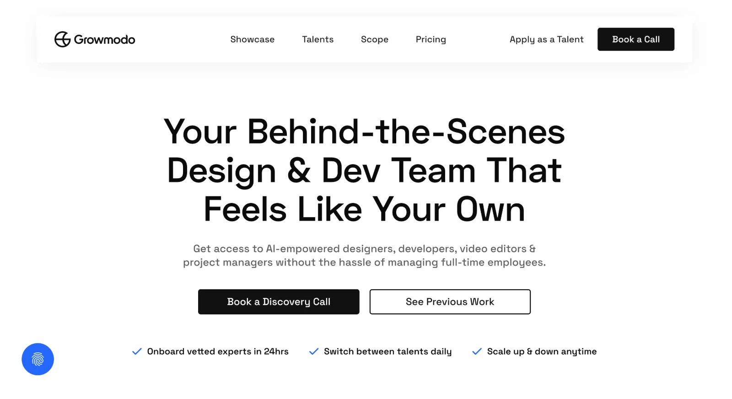Click the Growmodo wordmark text
This screenshot has width=732, height=399.
(104, 40)
